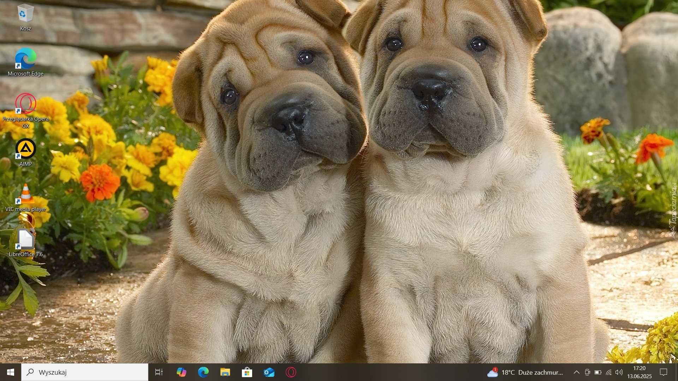Expand hidden system tray icons

[577, 372]
